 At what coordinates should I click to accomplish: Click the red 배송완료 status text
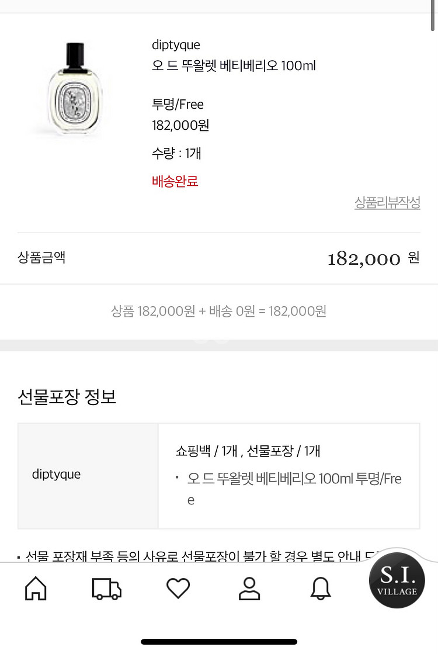pyautogui.click(x=175, y=181)
